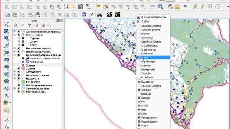Screen dimensions: 230x129
Task: Click the Add Raster Layer icon
Action: pos(7,32)
